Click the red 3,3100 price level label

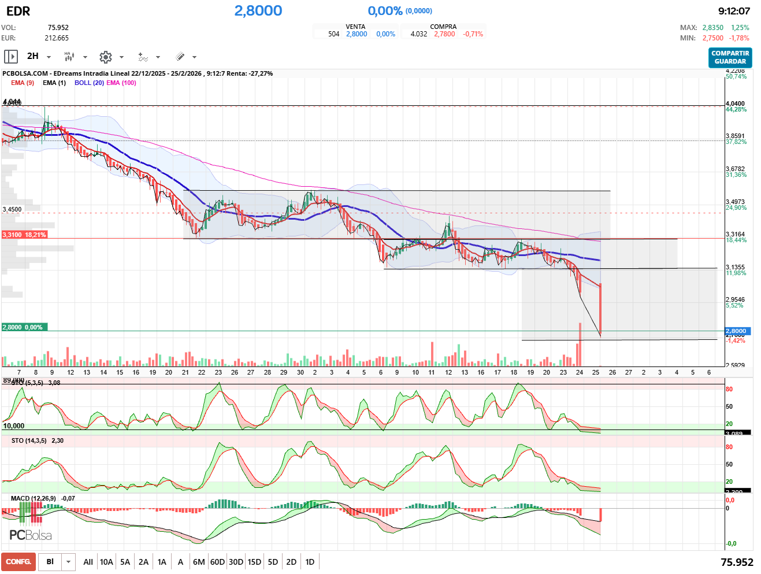(x=24, y=235)
